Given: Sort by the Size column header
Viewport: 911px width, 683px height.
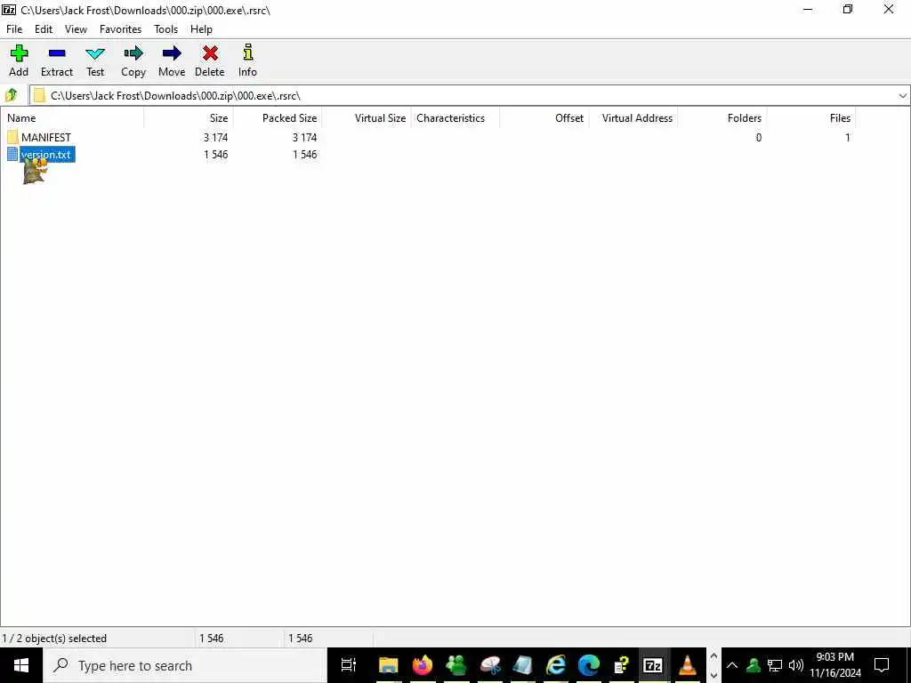Looking at the screenshot, I should (189, 118).
